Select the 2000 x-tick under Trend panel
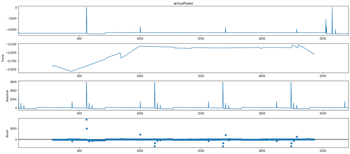The width and height of the screenshot is (350, 154). pyautogui.click(x=262, y=76)
